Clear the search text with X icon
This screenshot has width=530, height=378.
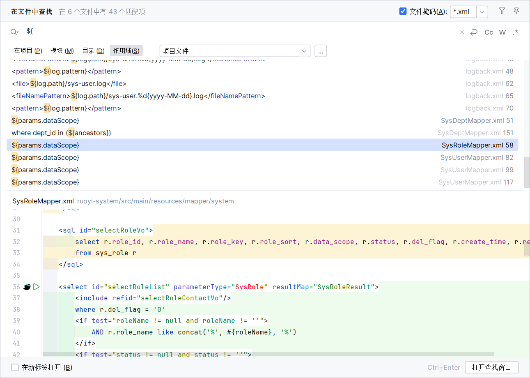coord(462,32)
